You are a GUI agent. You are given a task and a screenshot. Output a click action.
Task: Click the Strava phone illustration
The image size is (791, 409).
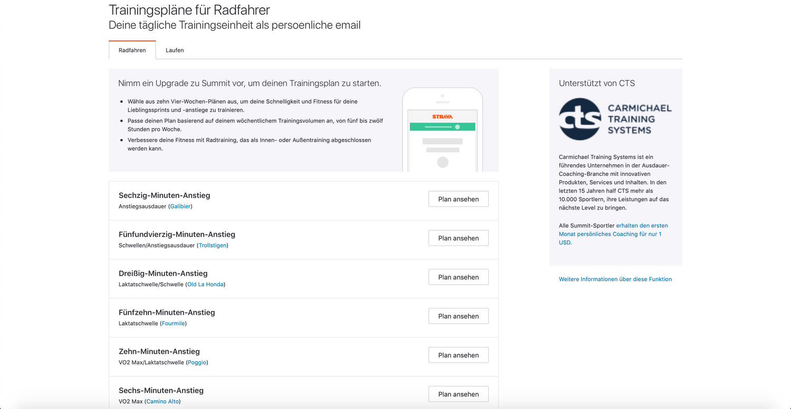443,129
